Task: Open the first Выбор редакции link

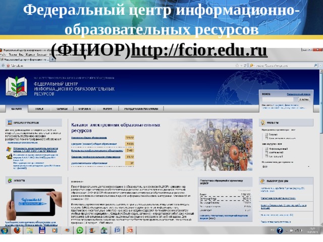Action: pyautogui.click(x=283, y=190)
